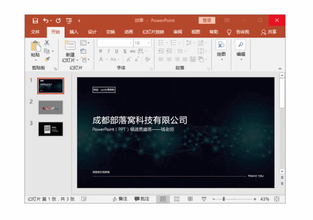Open Reading View from status bar

tap(190, 199)
